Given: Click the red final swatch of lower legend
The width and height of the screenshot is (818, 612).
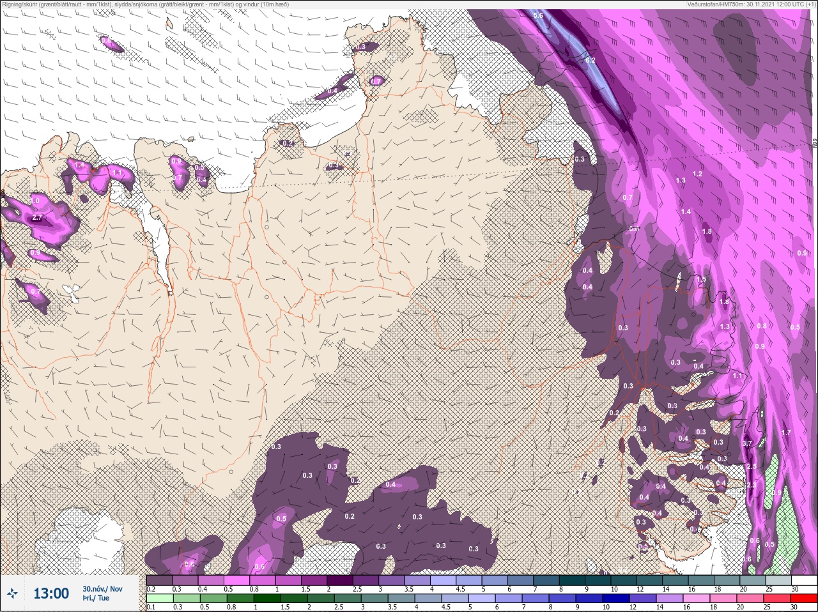Looking at the screenshot, I should [804, 599].
